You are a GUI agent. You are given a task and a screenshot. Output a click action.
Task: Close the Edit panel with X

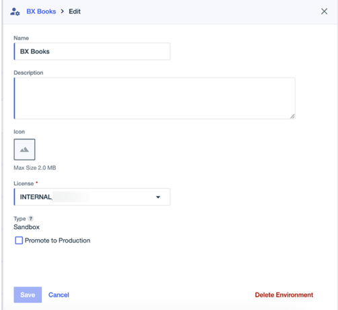click(x=324, y=11)
